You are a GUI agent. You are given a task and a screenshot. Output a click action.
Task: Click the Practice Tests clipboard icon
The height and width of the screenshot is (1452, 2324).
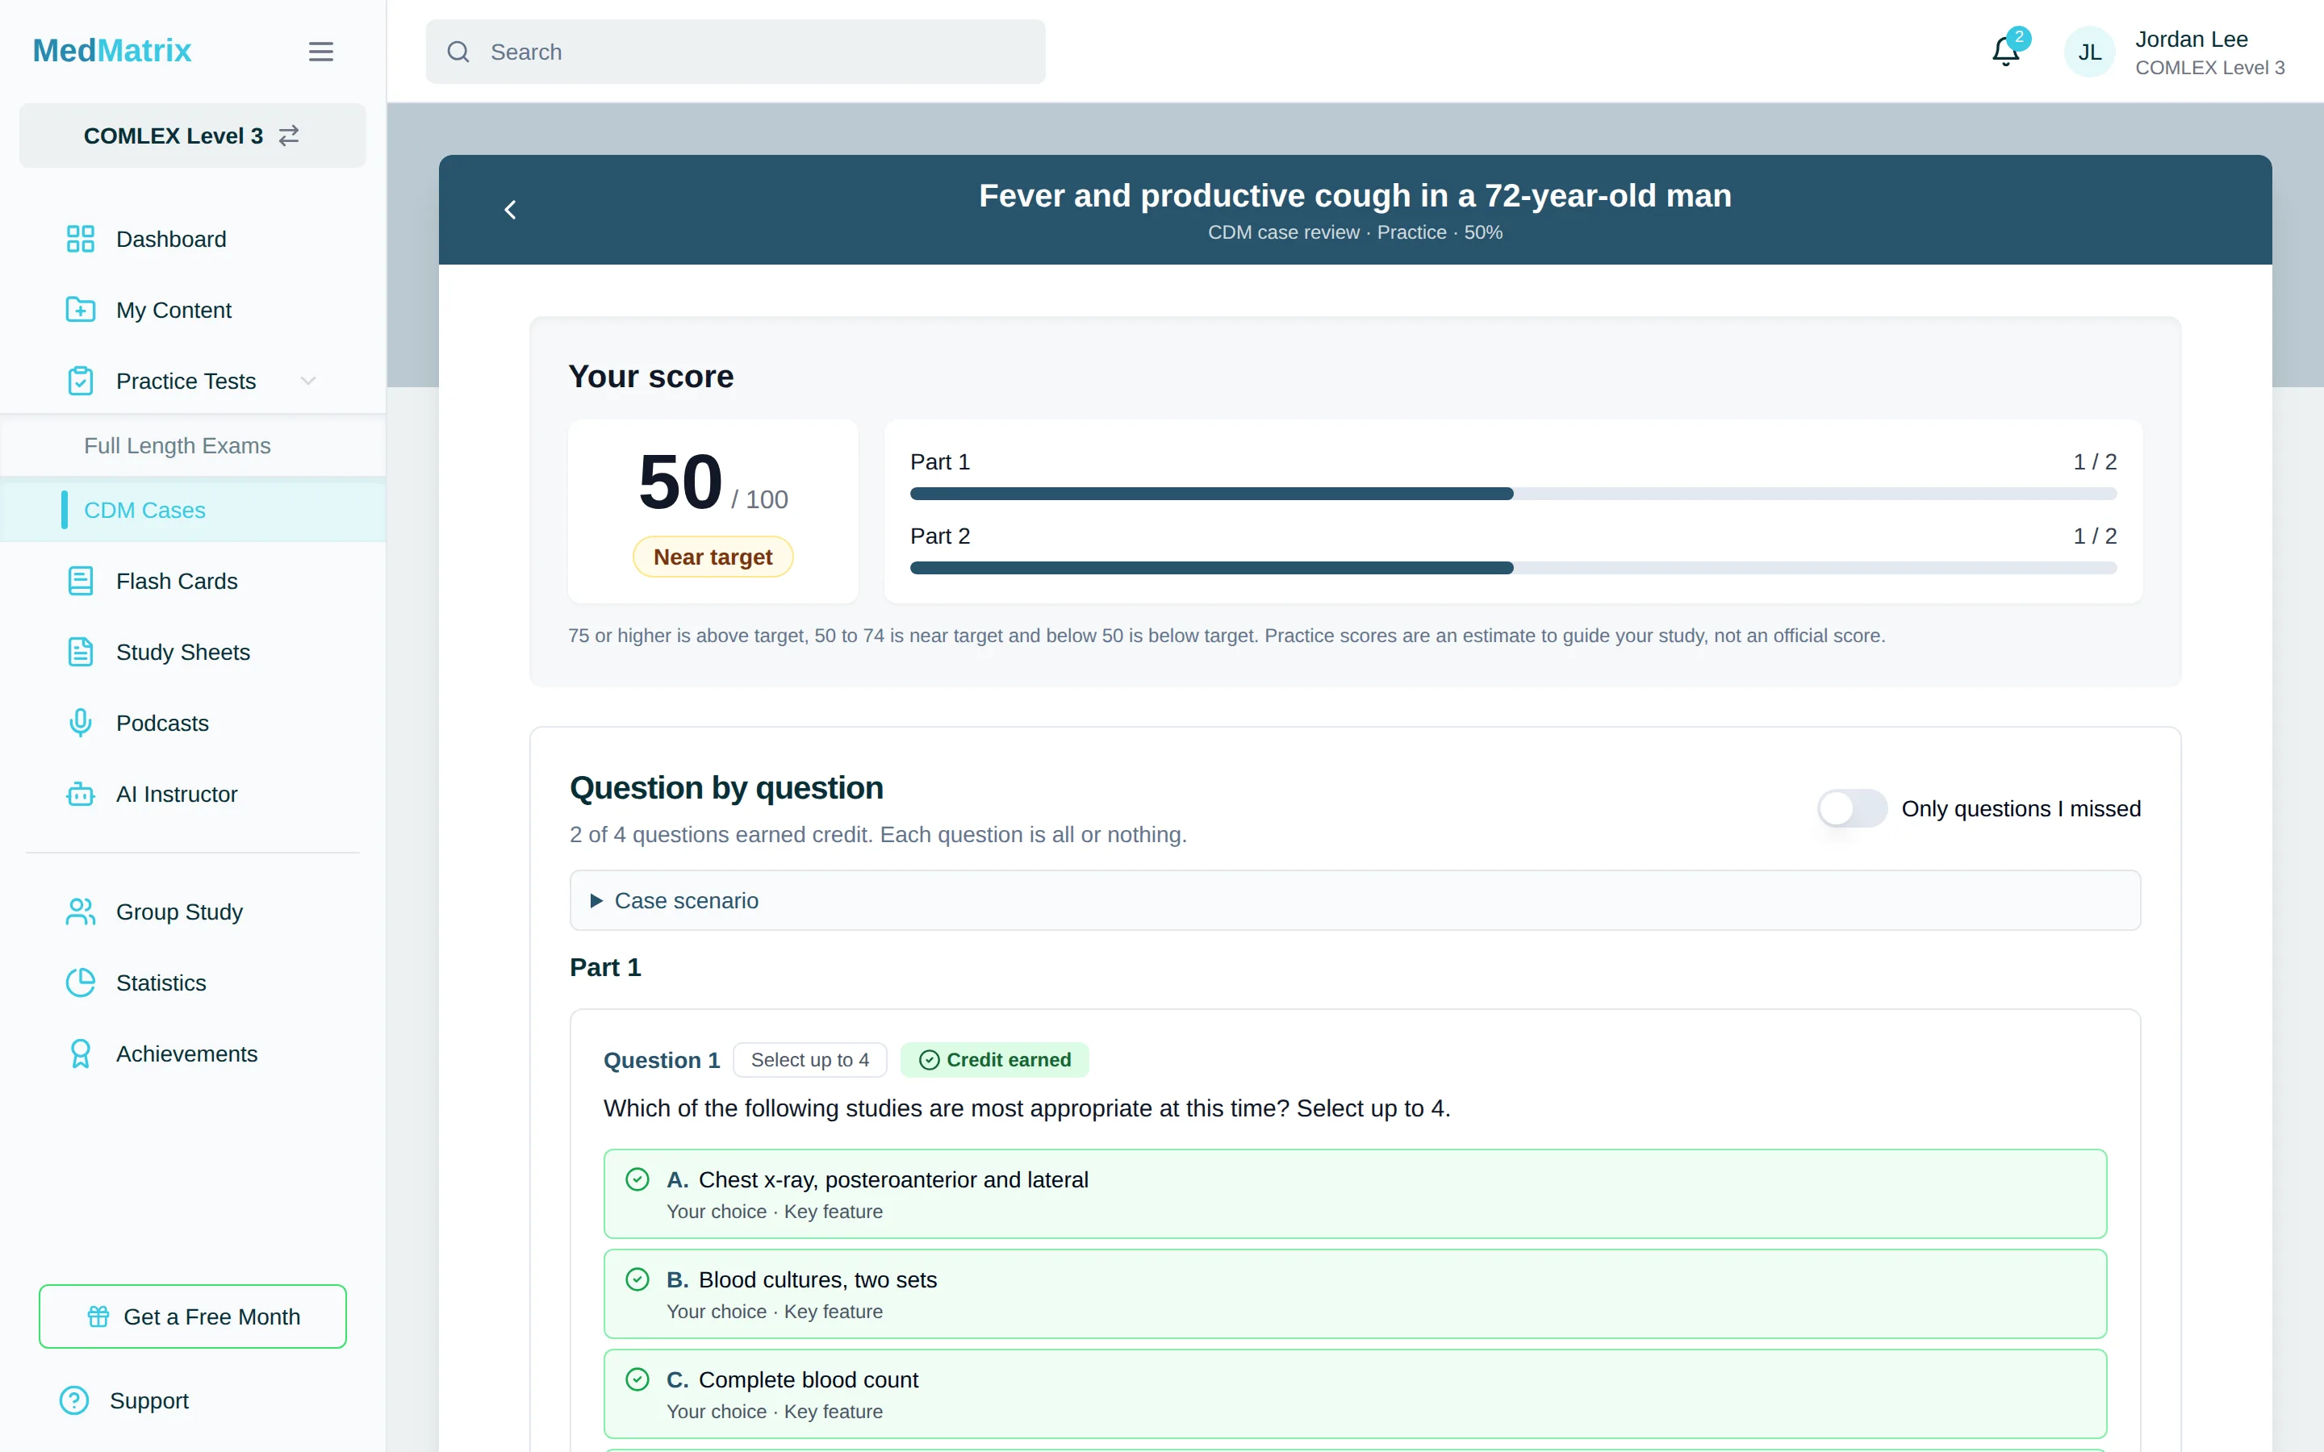tap(81, 382)
